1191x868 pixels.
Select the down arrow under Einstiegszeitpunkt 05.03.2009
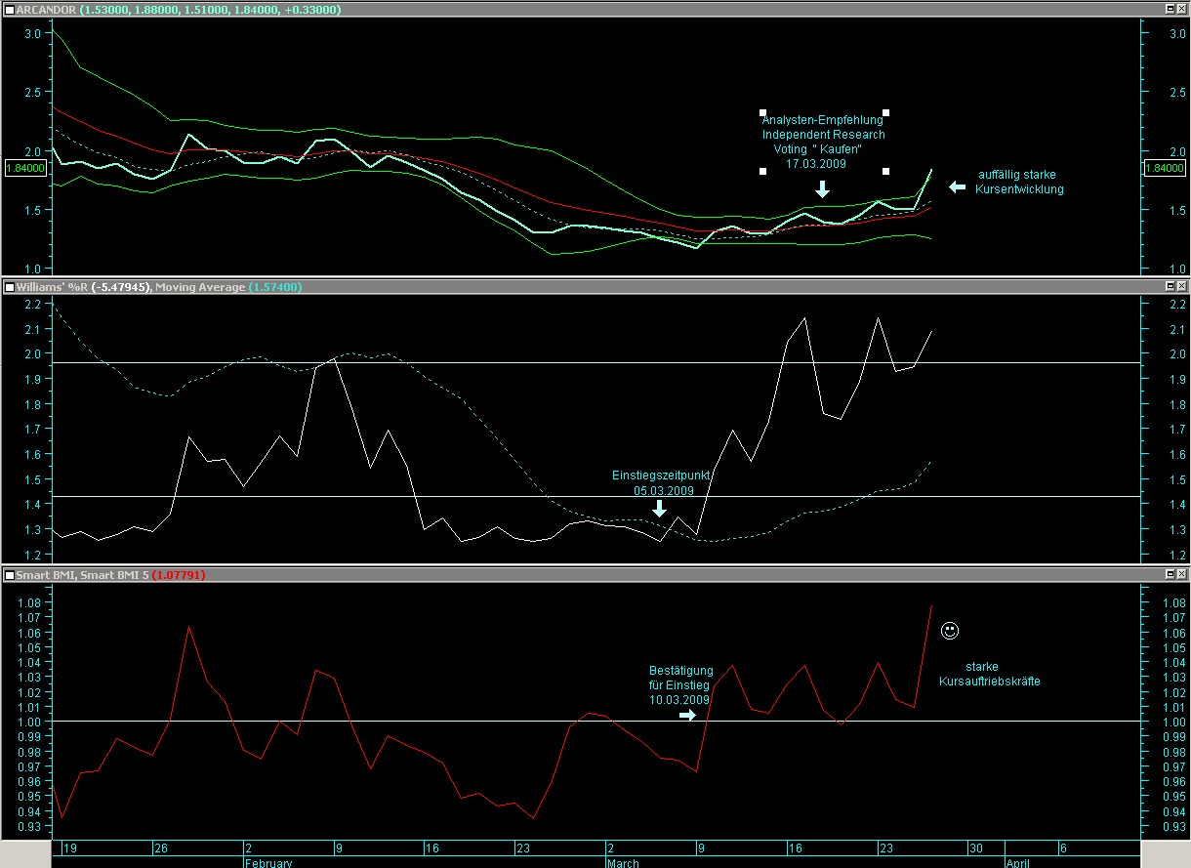659,508
